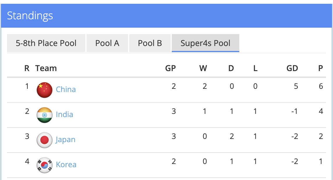Click the China flag icon
The width and height of the screenshot is (333, 180).
[45, 90]
